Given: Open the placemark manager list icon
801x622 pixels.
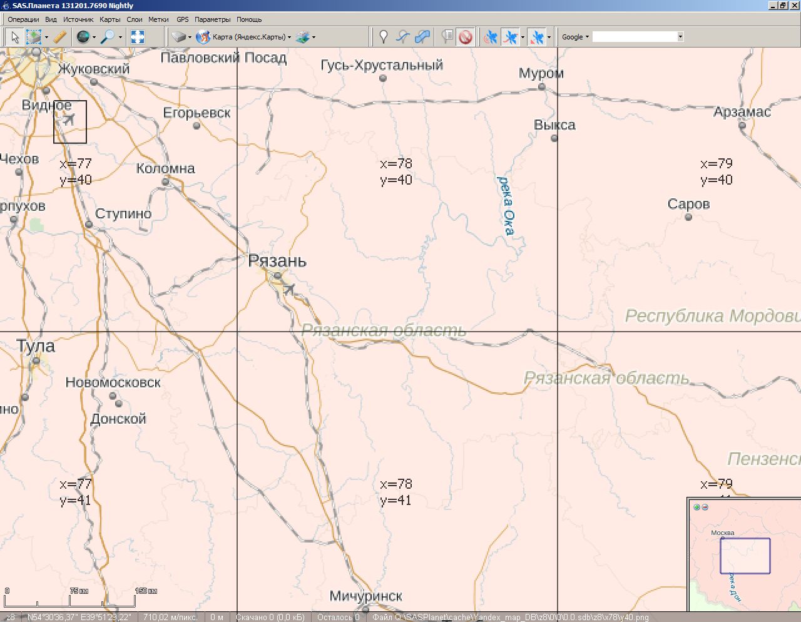Looking at the screenshot, I should tap(447, 37).
